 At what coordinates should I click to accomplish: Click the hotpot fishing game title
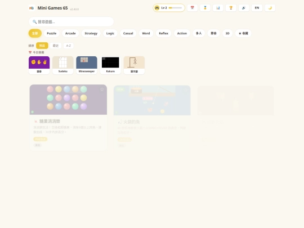(131, 122)
